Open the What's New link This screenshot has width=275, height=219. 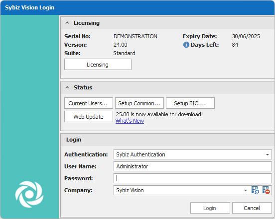point(130,121)
